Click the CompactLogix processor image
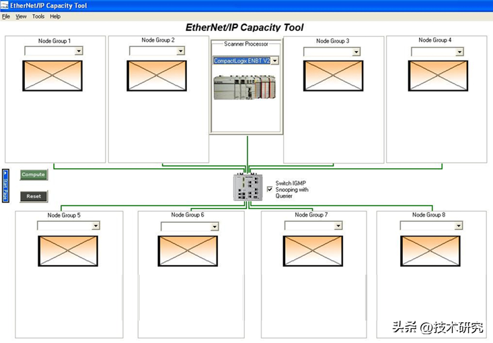The image size is (493, 343). point(246,87)
